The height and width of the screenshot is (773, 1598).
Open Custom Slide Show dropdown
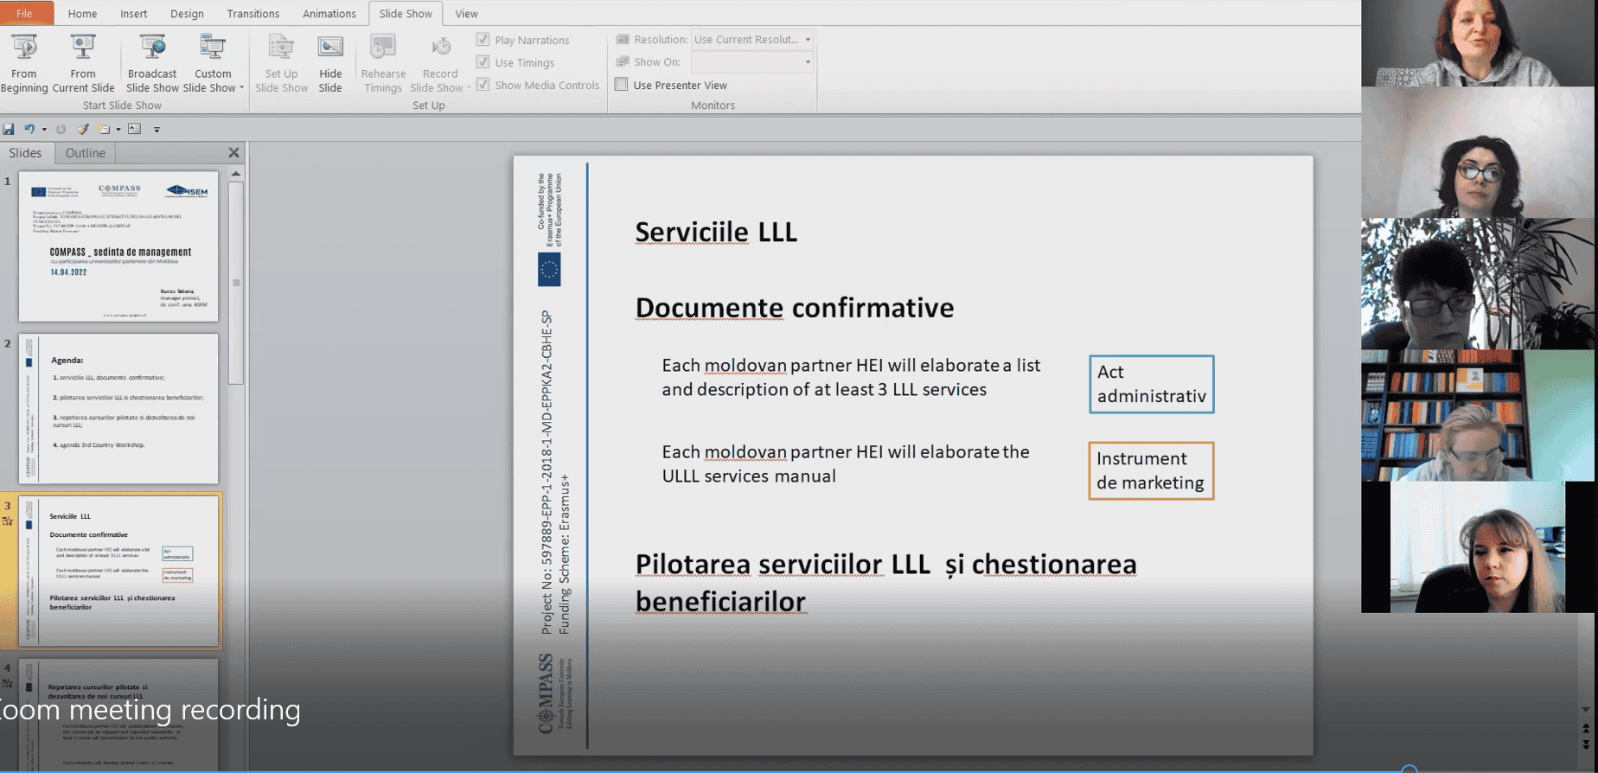point(213,63)
